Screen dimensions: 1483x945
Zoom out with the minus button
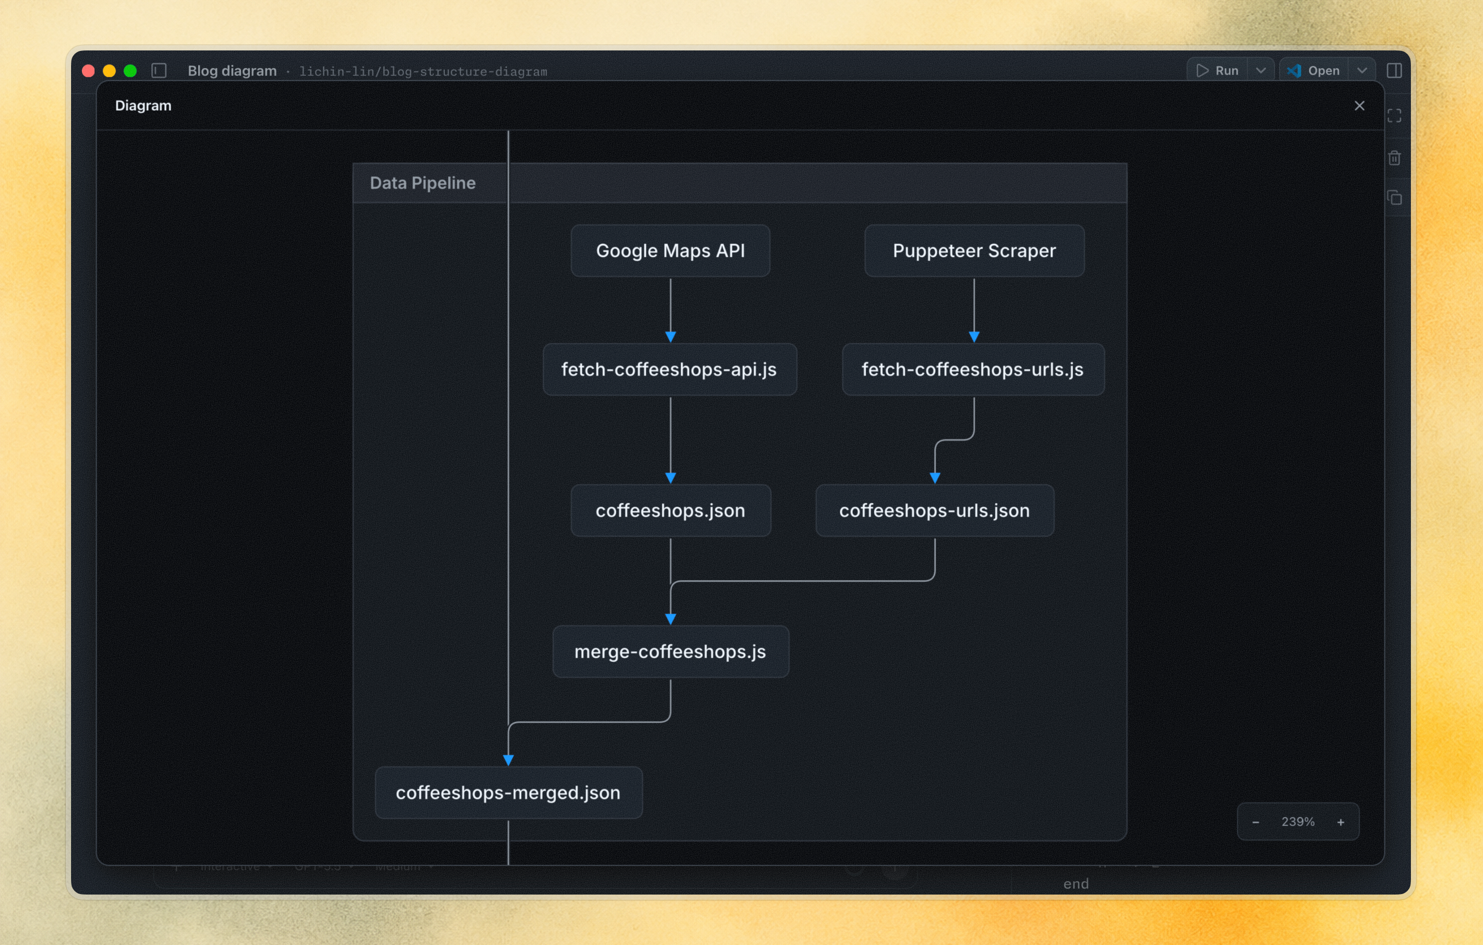1256,822
